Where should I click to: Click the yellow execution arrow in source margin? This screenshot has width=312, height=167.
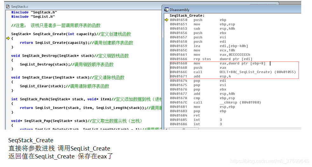coord(8,38)
